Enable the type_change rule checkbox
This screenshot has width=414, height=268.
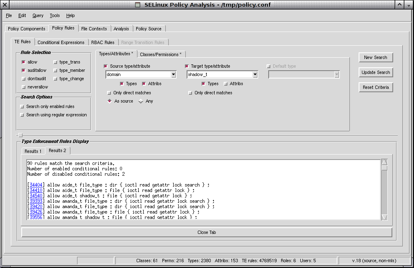pyautogui.click(x=55, y=79)
